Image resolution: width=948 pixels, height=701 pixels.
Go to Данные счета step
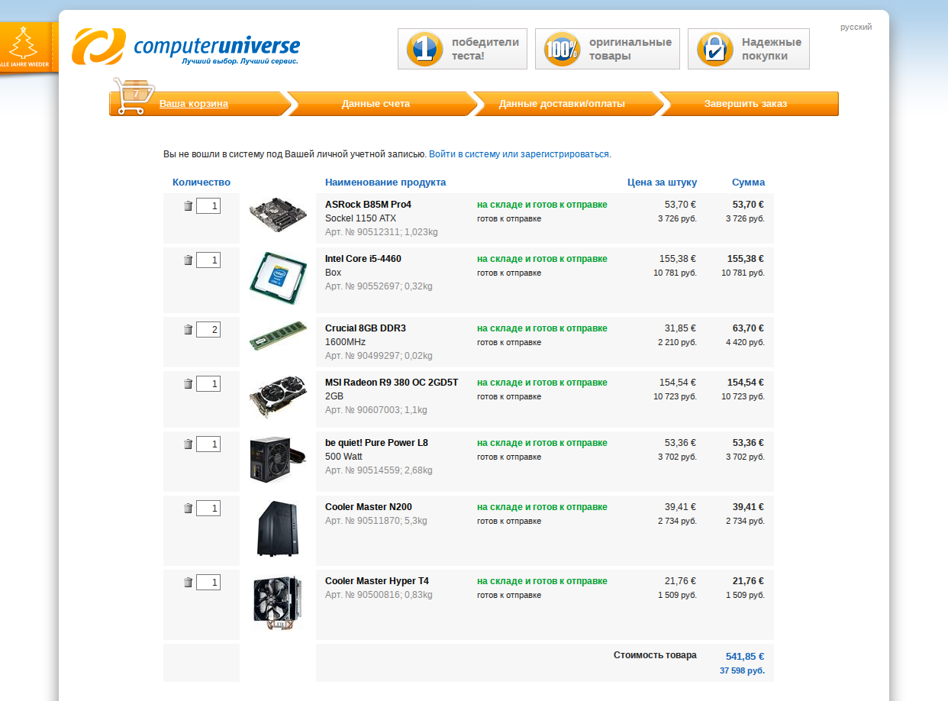point(376,104)
